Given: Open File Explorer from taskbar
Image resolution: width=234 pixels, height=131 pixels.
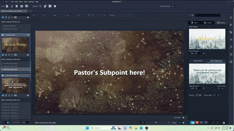Looking at the screenshot, I should click(136, 128).
